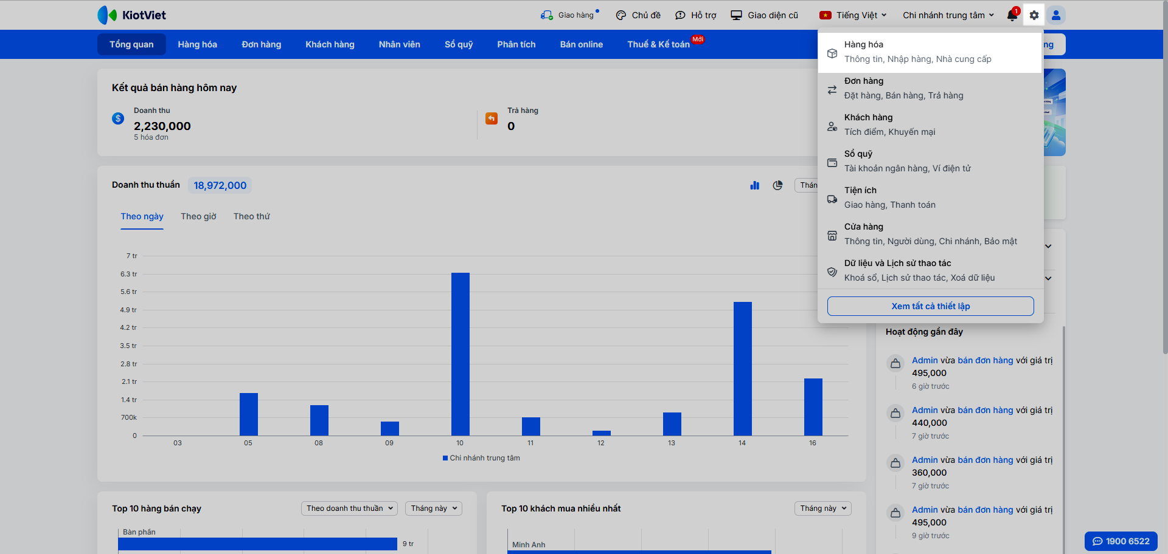Switch chart to bar view icon
Image resolution: width=1168 pixels, height=554 pixels.
[x=755, y=185]
